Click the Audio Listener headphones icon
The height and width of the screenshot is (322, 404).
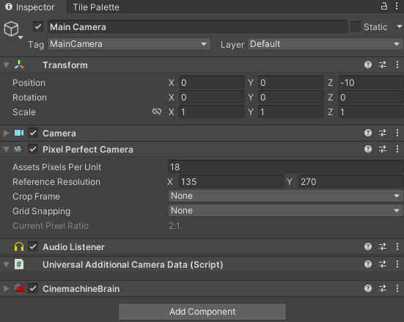[19, 246]
